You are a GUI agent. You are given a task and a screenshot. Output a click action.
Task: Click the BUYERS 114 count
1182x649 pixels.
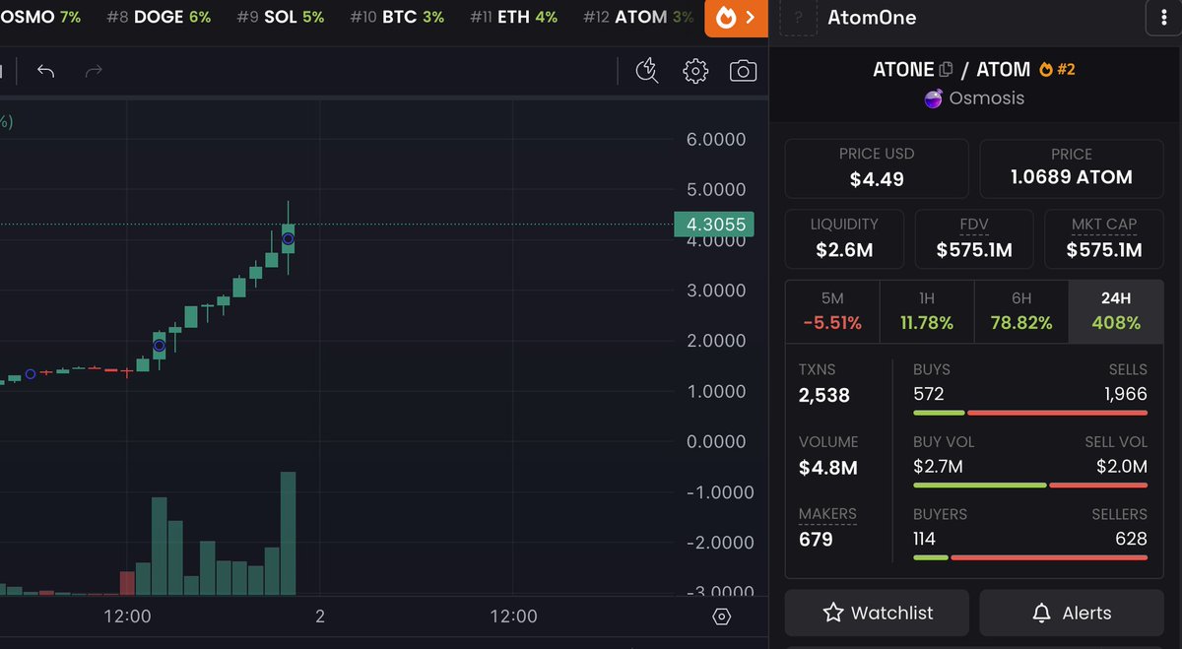[924, 539]
